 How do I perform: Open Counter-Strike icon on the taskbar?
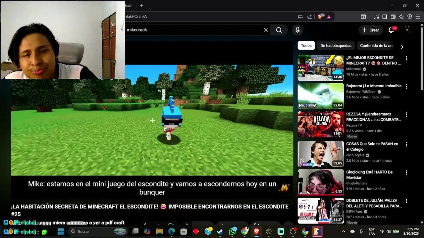pos(317,232)
